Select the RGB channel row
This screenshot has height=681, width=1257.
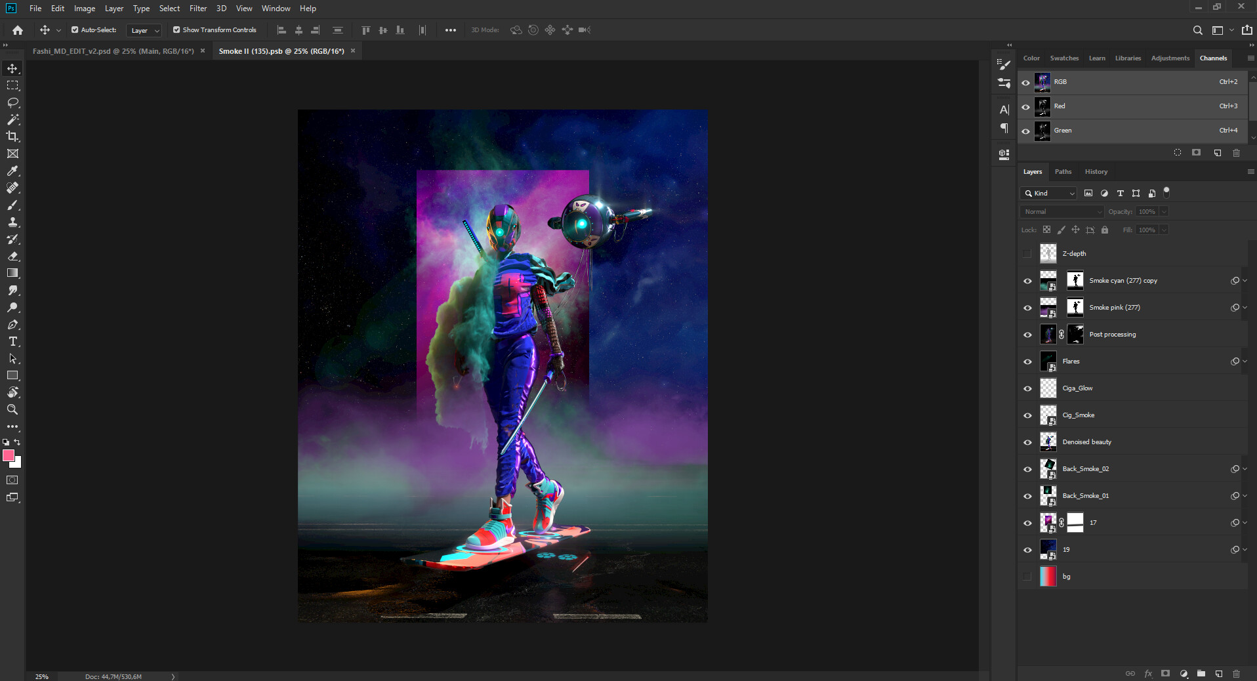[1133, 82]
